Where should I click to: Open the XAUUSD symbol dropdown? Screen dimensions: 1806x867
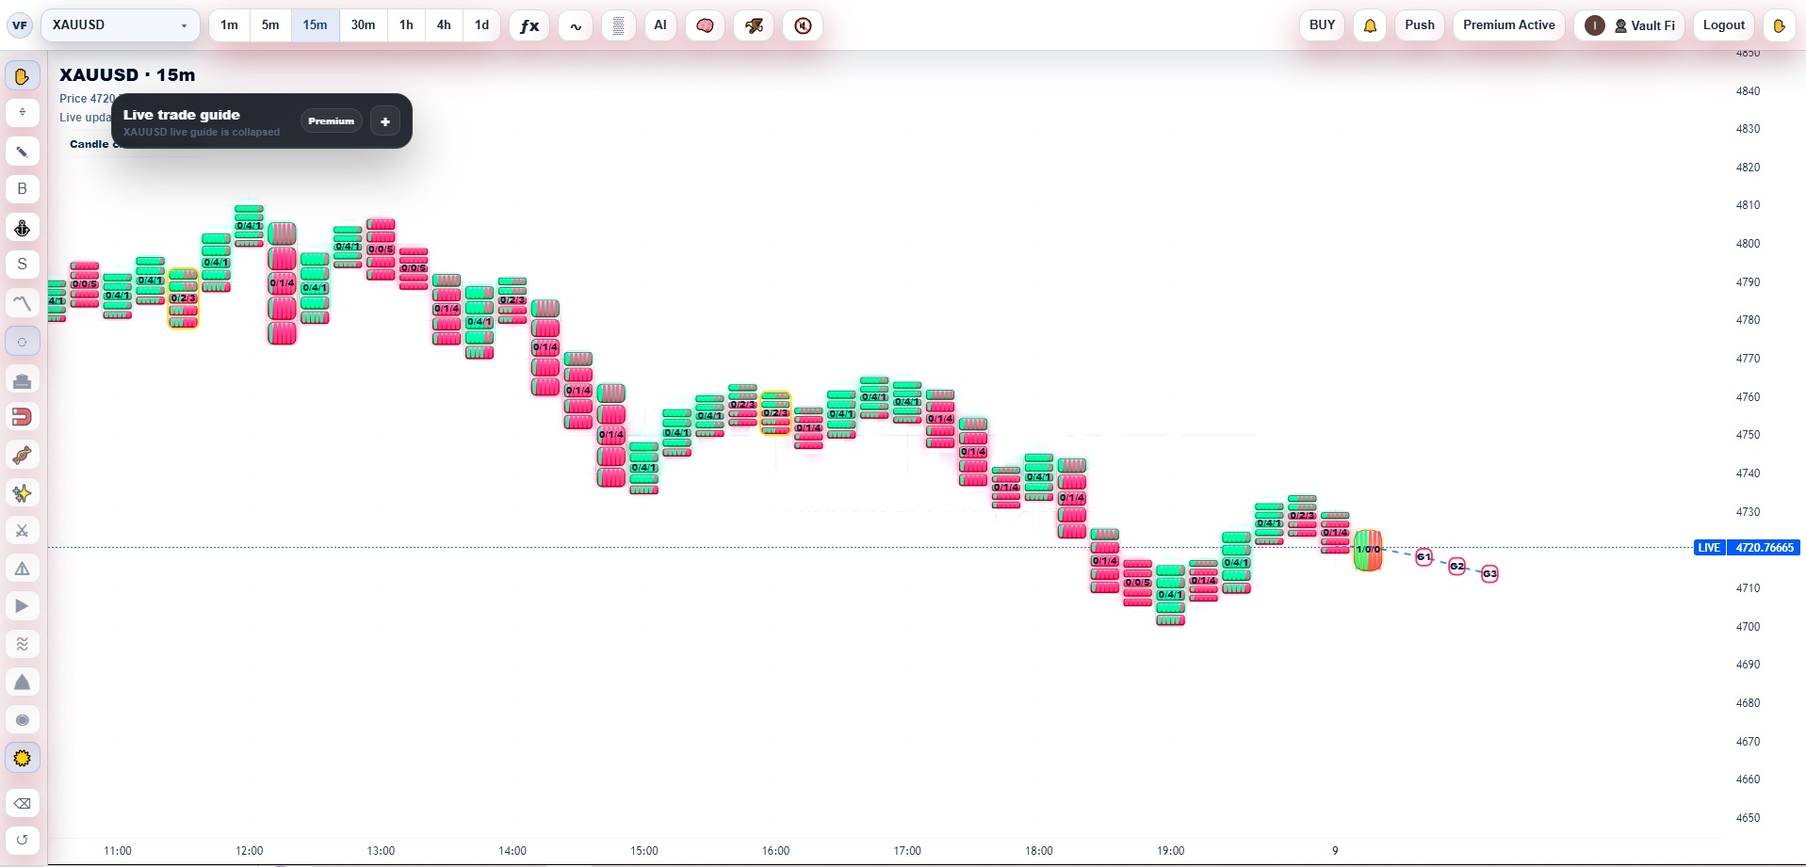click(120, 25)
